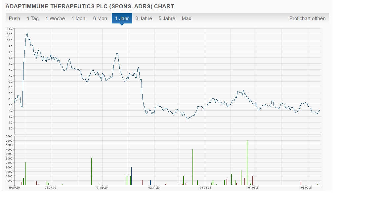This screenshot has height=214, width=381.
Task: Click the 01.03.21 date axis label
Action: click(254, 188)
